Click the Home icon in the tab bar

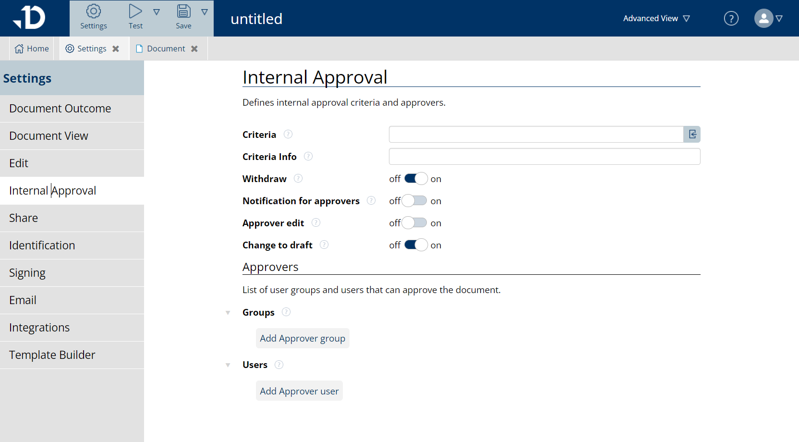point(19,48)
